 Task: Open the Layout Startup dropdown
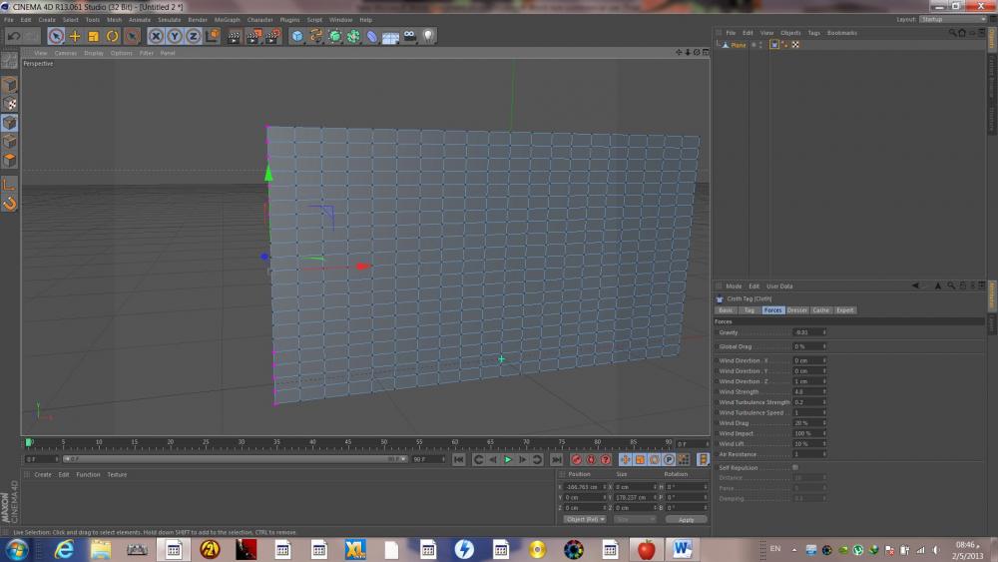(952, 19)
